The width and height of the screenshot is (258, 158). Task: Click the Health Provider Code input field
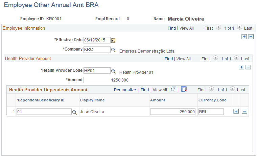click(x=97, y=71)
